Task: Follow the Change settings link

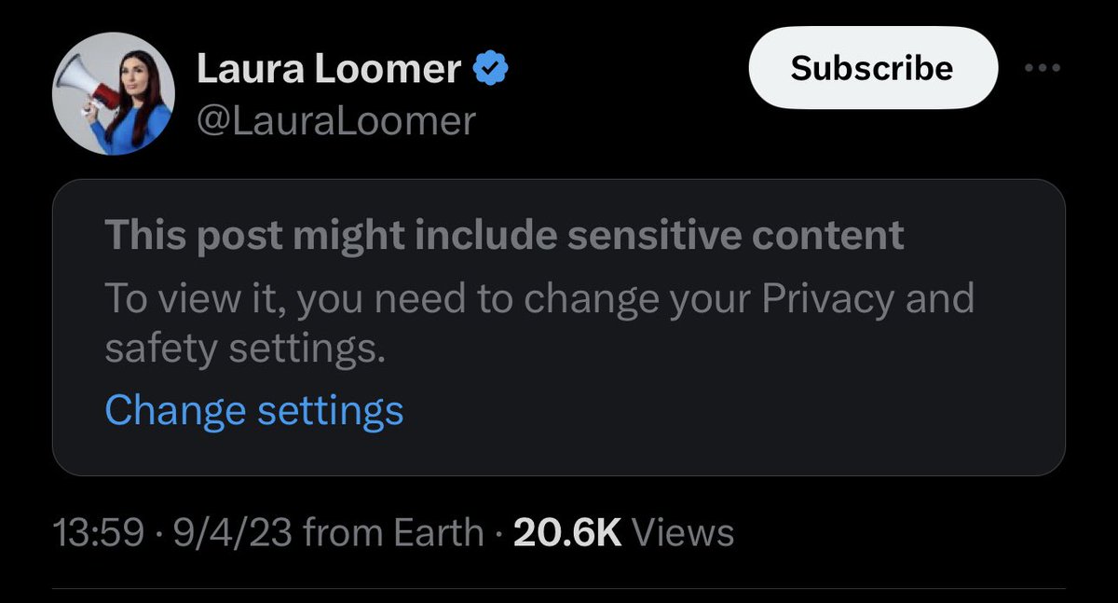Action: coord(253,410)
